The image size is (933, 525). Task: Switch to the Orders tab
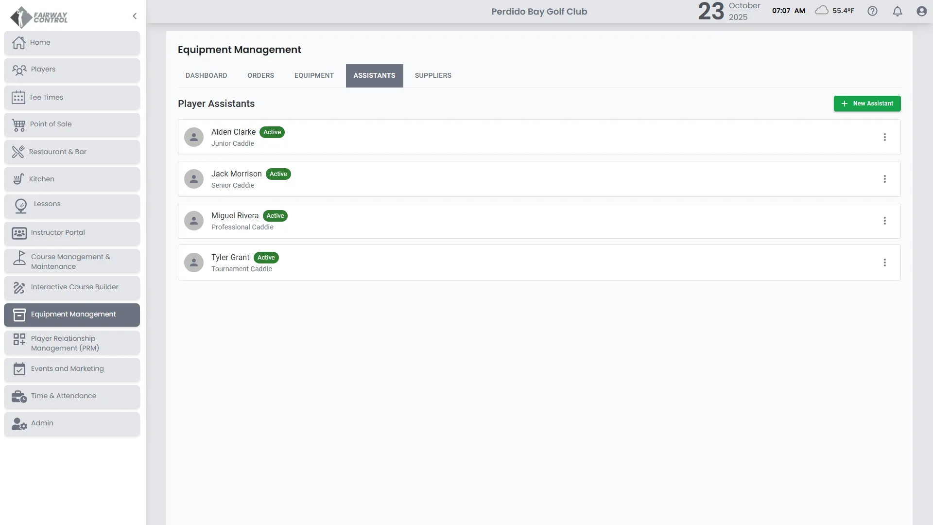pos(260,75)
